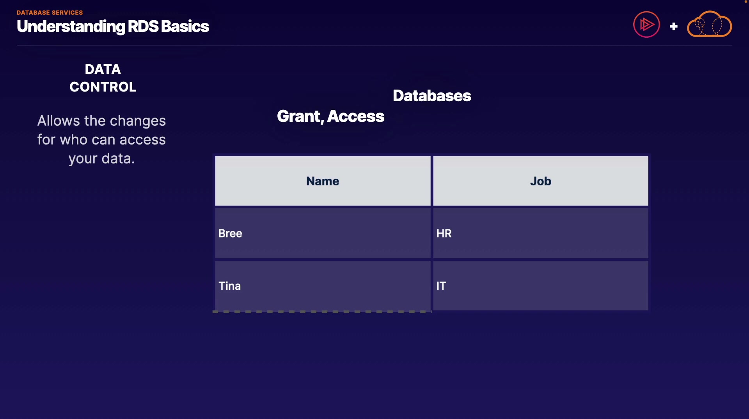
Task: Click the word Understanding in the slide title
Action: (71, 26)
